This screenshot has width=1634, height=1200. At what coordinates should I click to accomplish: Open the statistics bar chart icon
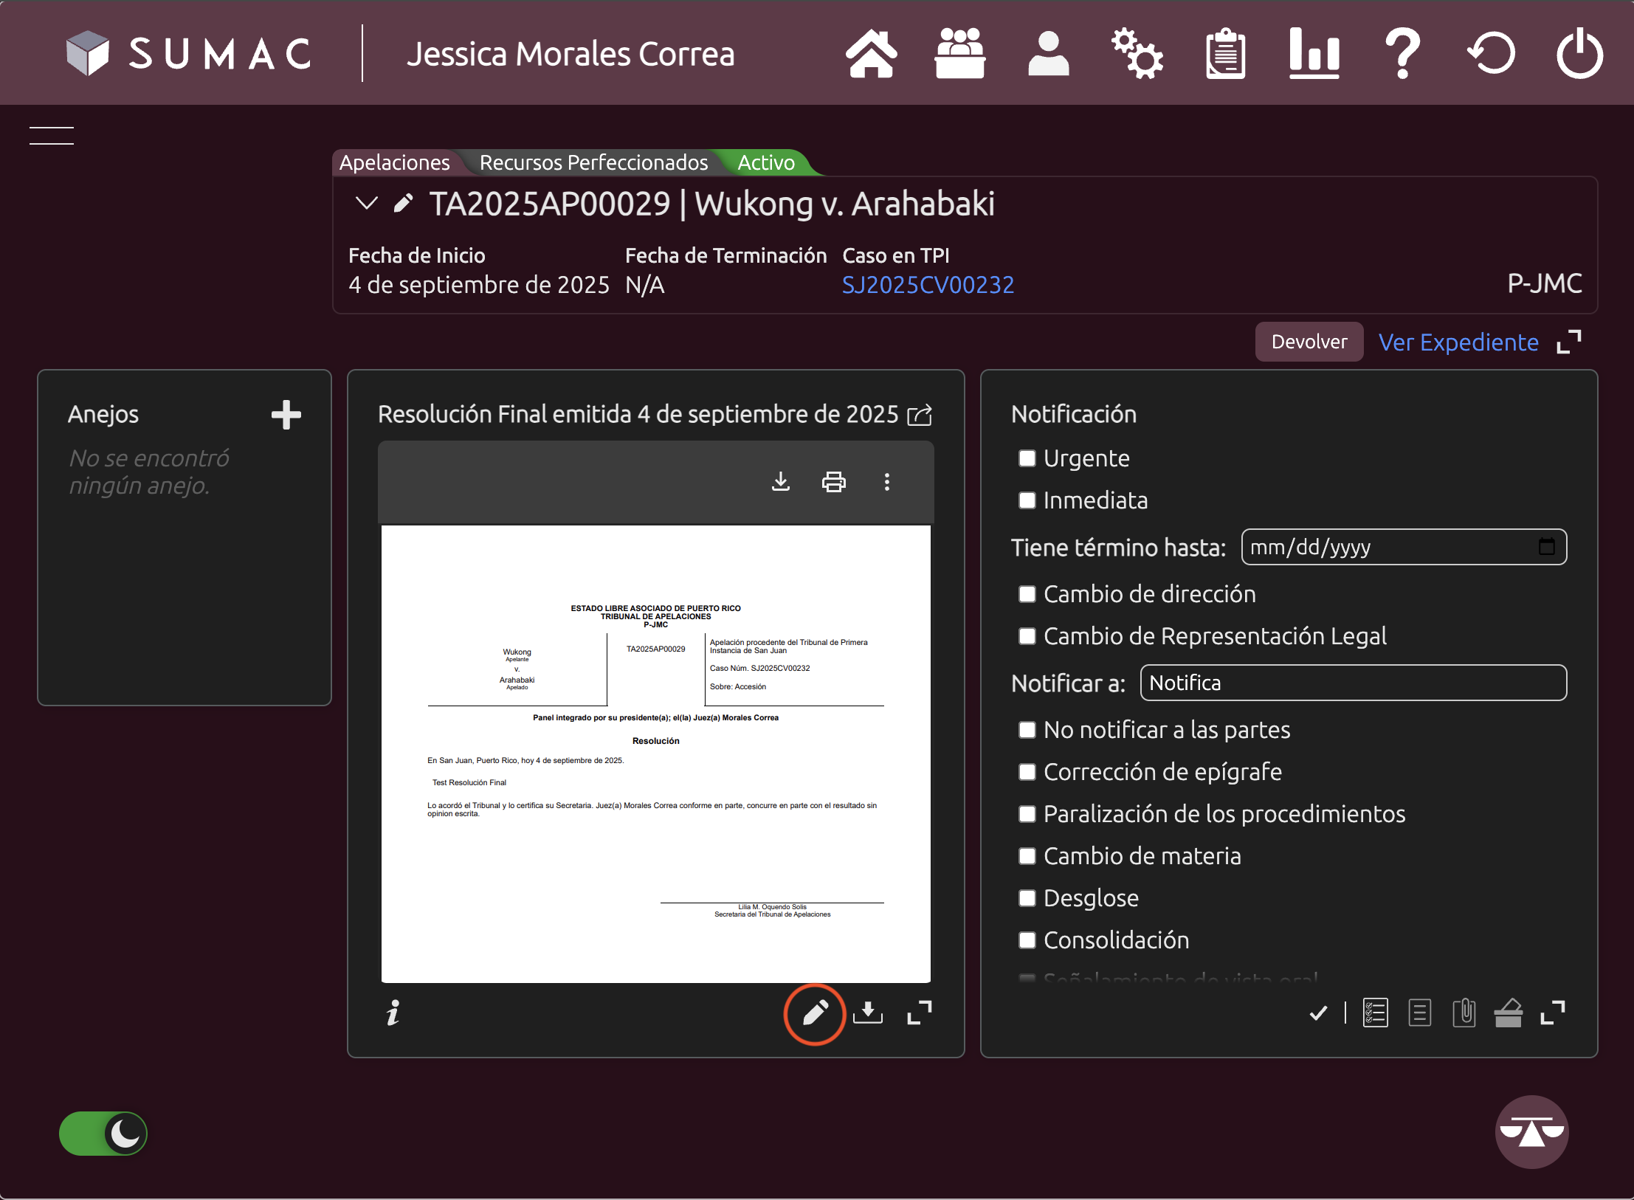pyautogui.click(x=1314, y=53)
